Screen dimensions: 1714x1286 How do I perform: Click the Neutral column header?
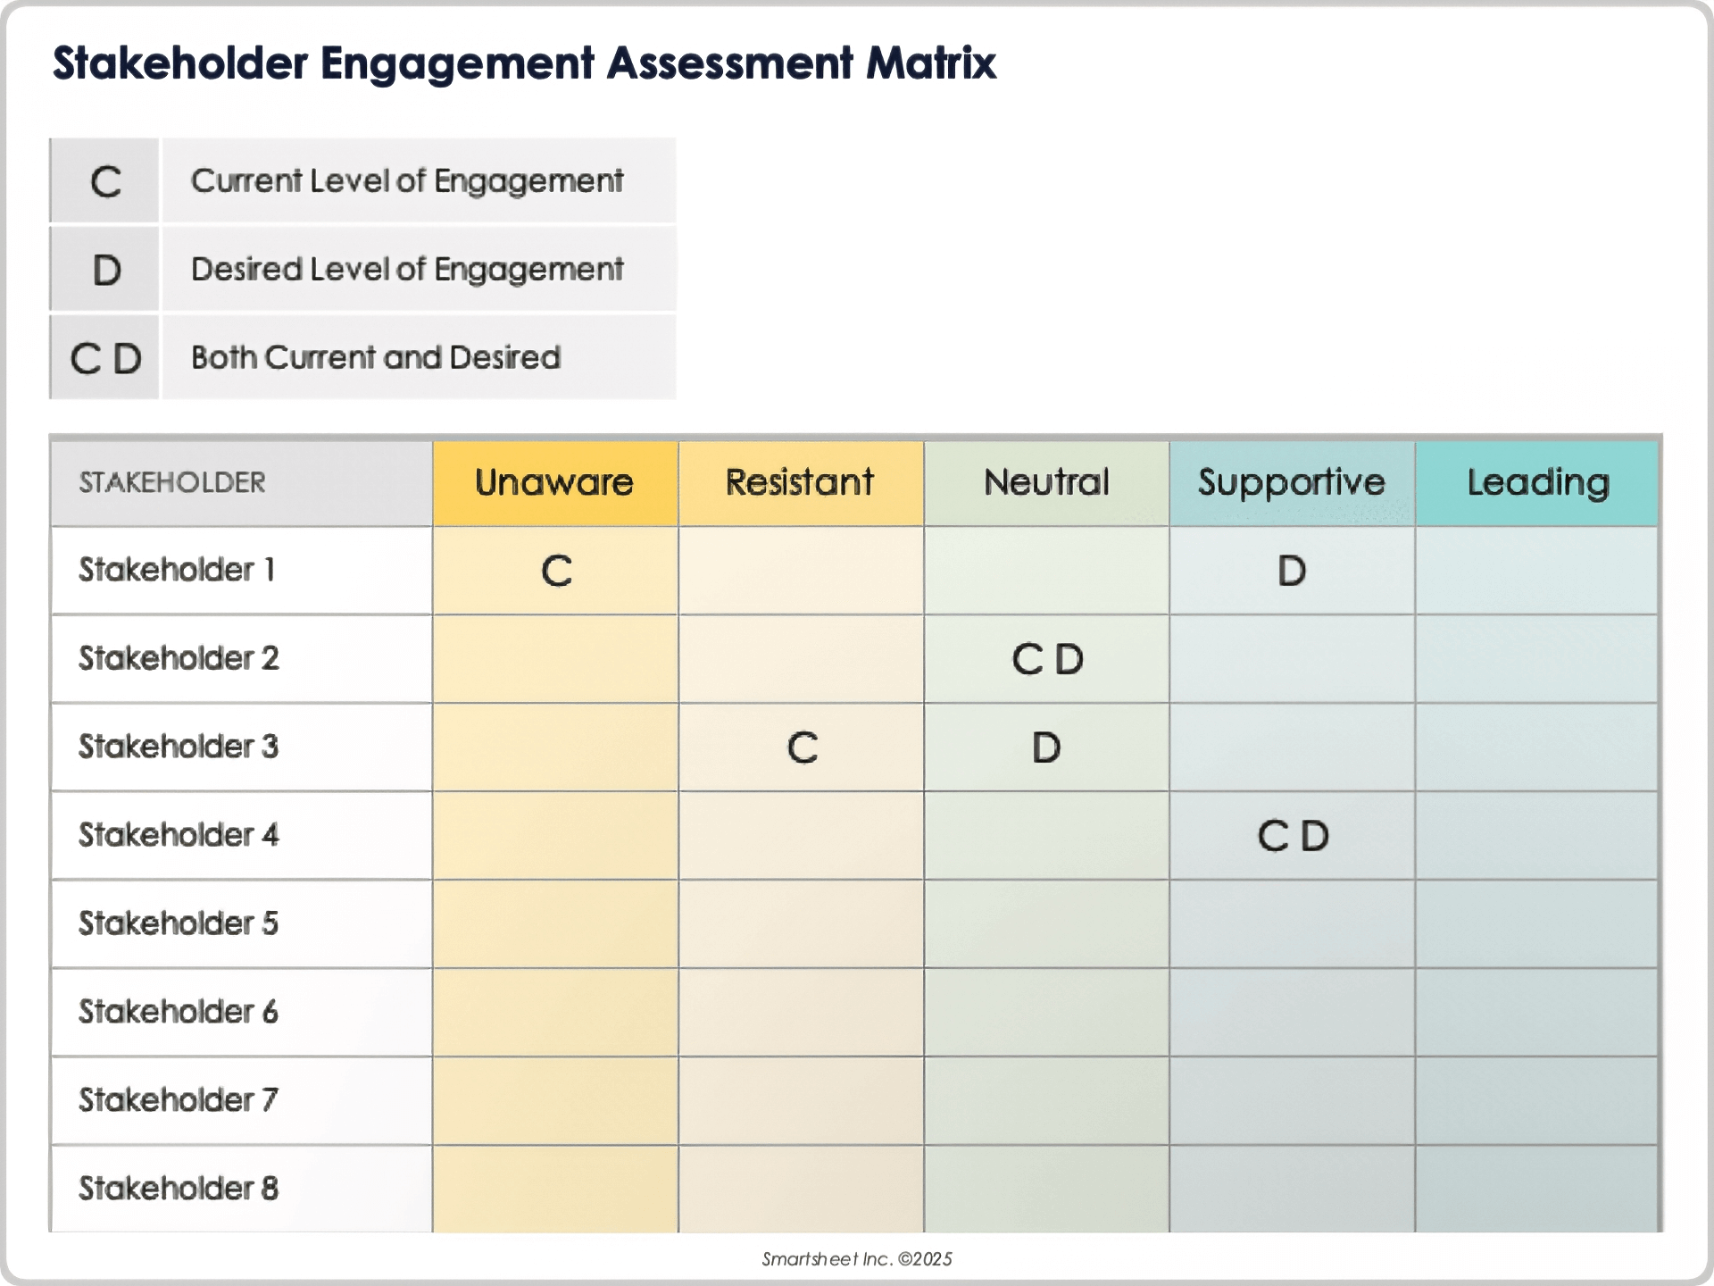coord(1046,483)
